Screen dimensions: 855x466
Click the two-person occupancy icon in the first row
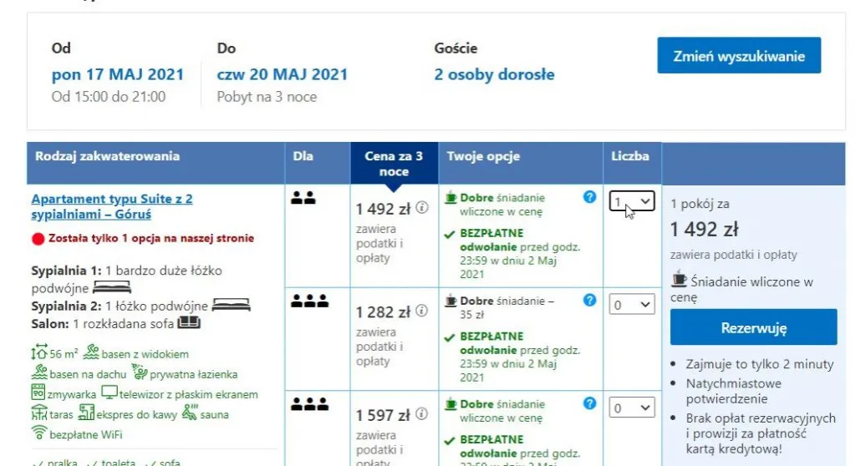pos(303,199)
